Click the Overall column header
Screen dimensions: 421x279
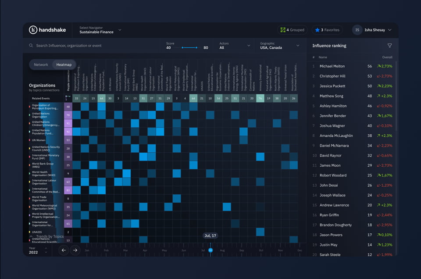(387, 57)
